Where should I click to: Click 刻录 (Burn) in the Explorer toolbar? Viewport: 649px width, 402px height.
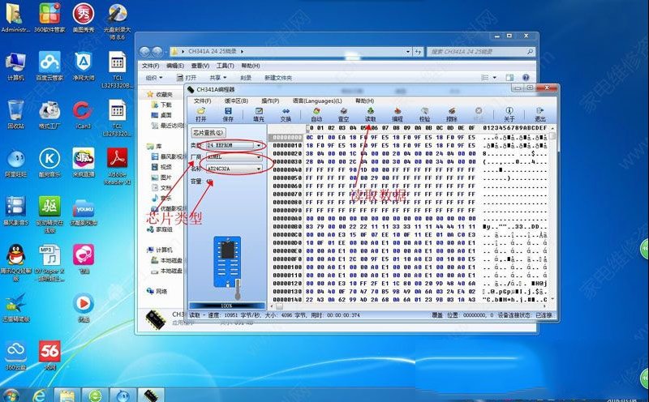246,78
